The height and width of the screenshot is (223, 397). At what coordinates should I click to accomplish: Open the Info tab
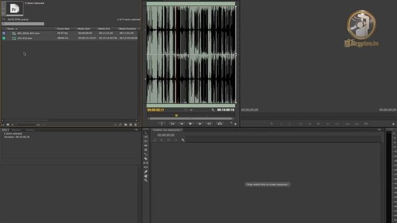tap(6, 130)
